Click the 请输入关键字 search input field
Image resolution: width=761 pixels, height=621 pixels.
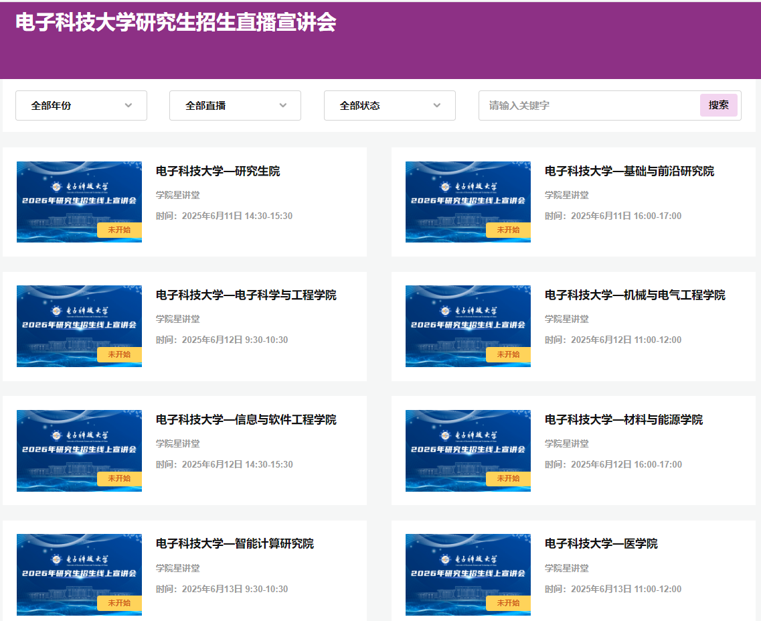tap(589, 105)
